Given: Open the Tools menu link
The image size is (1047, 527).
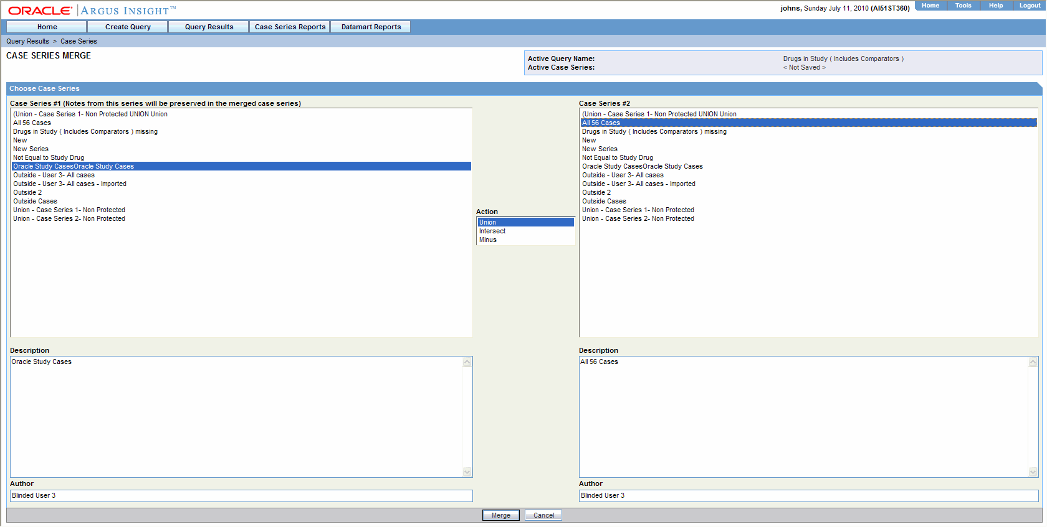Looking at the screenshot, I should (x=963, y=6).
